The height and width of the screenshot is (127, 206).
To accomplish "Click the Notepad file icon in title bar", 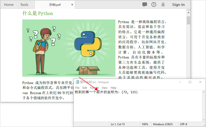I will [x=77, y=82].
